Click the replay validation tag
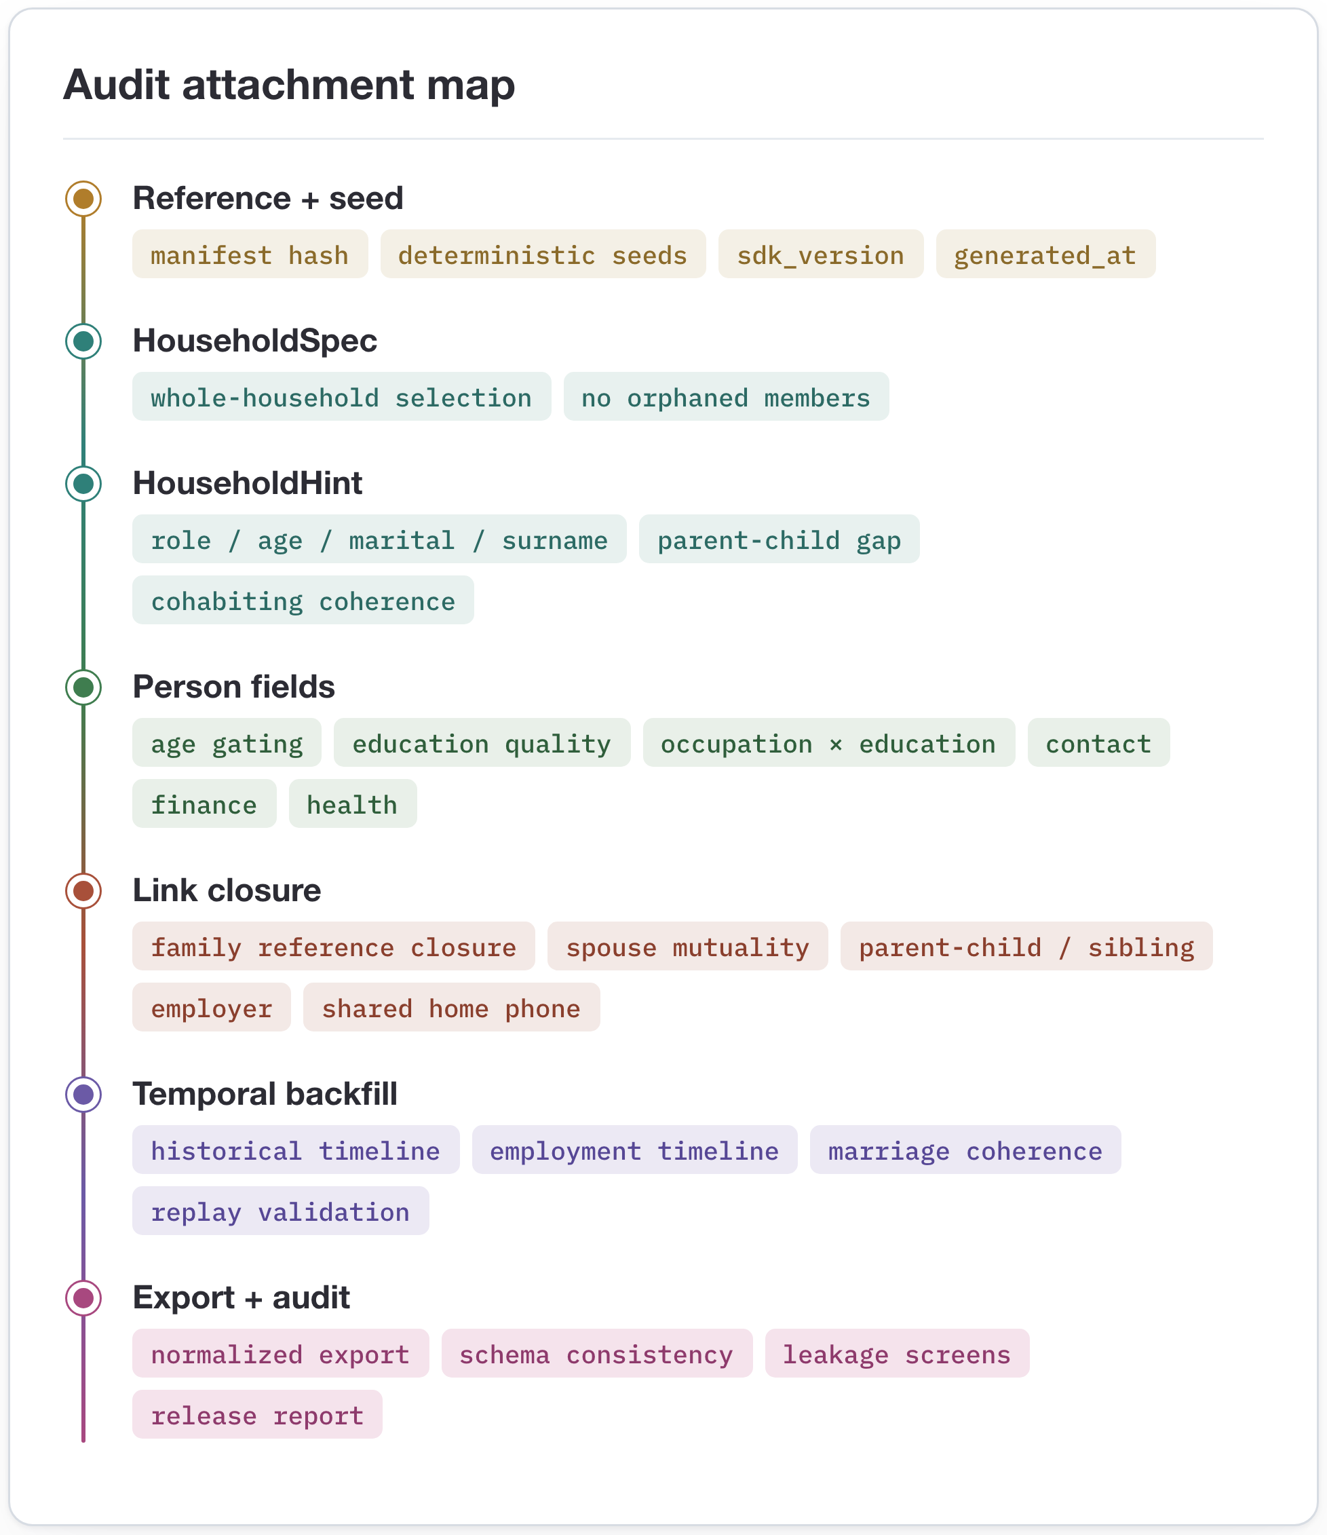This screenshot has width=1327, height=1535. pyautogui.click(x=281, y=1211)
